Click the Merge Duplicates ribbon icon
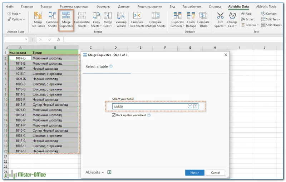Image resolution: width=286 pixels, height=182 pixels. [66, 20]
